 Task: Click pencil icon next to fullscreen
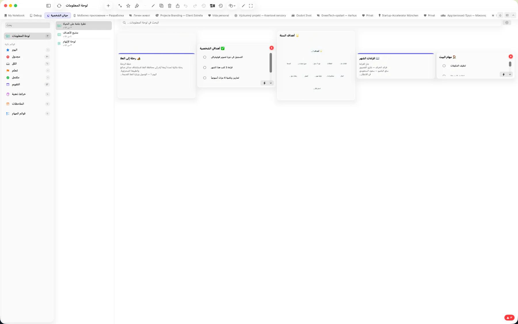243,6
